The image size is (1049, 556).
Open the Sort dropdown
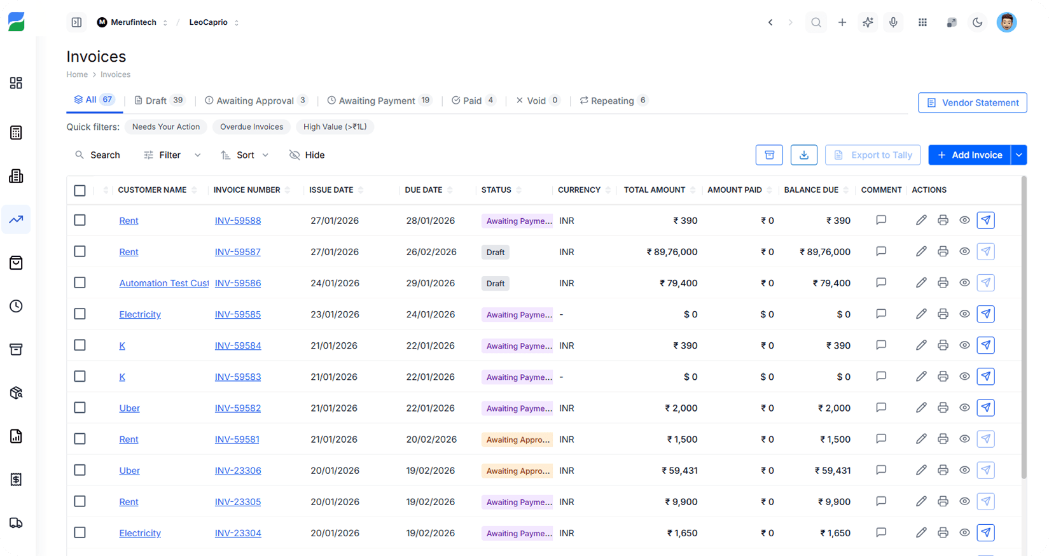point(245,155)
